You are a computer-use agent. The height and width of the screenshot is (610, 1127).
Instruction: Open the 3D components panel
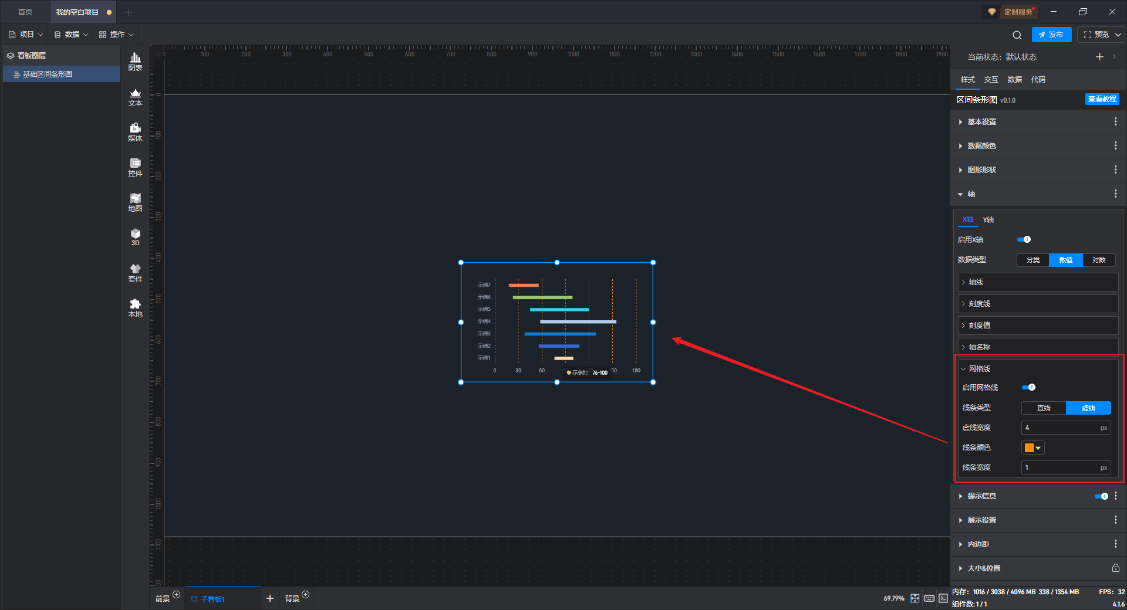135,238
